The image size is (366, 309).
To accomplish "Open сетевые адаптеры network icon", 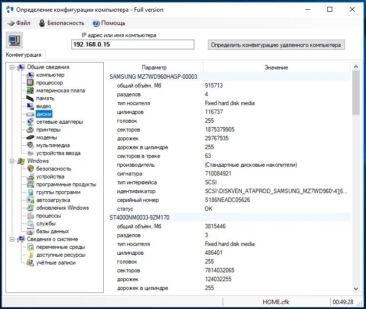I will tap(30, 122).
